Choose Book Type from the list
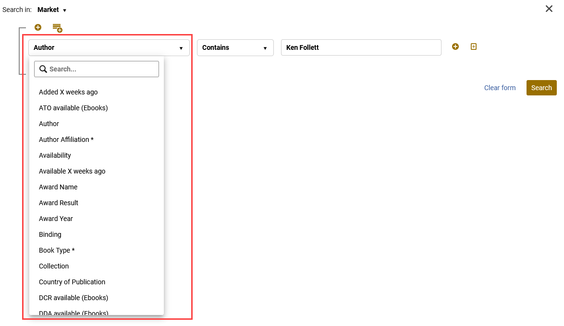Image resolution: width=564 pixels, height=326 pixels. 57,250
